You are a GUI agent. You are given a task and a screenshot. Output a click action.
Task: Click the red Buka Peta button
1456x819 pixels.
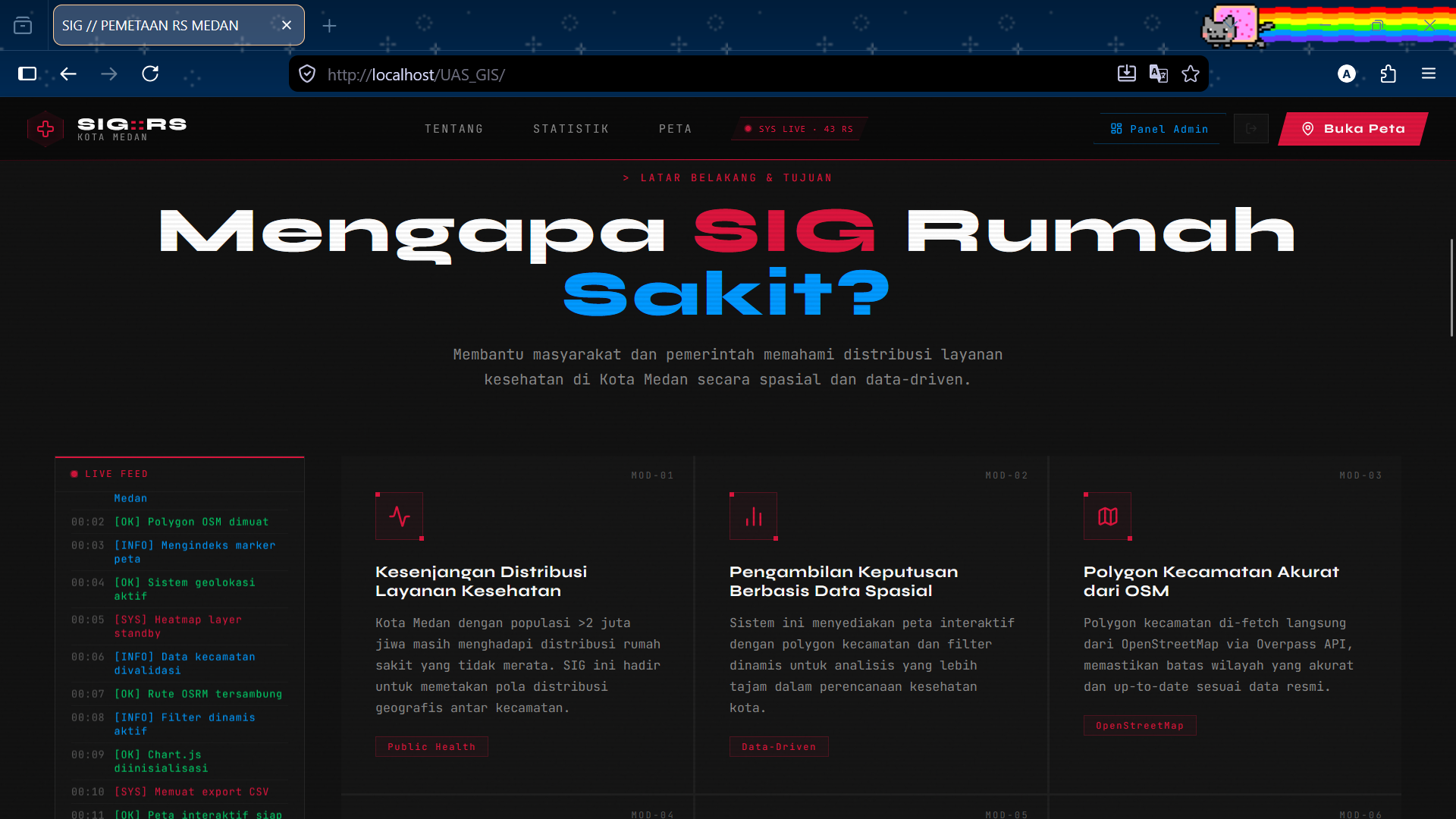[x=1354, y=129]
